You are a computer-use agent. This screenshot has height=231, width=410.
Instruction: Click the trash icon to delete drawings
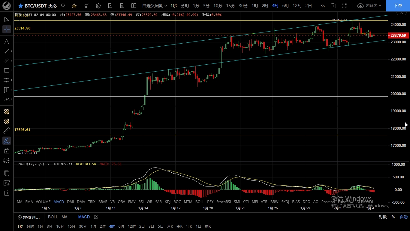pyautogui.click(x=7, y=192)
